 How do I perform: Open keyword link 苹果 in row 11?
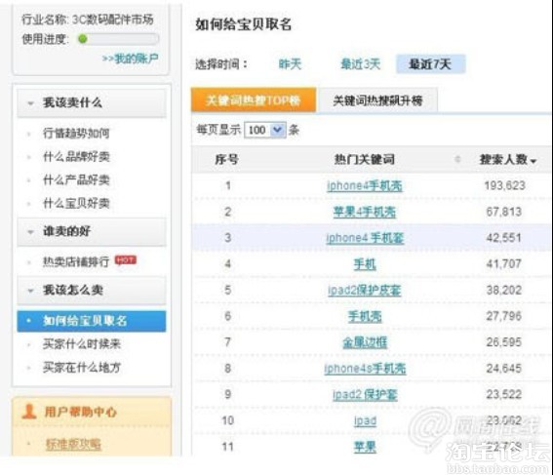[x=365, y=447]
